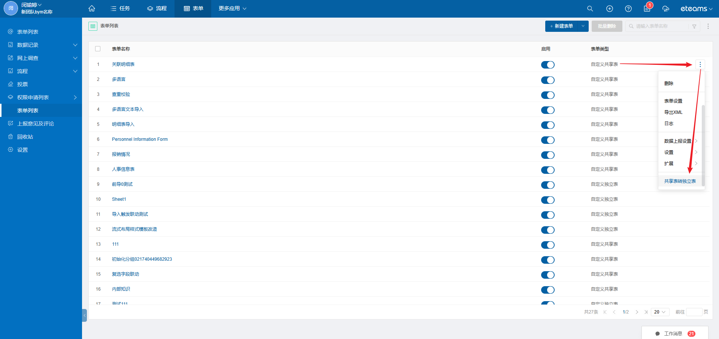Viewport: 719px width, 339px height.
Task: Expand the 网上调查 sidebar section
Action: (75, 58)
